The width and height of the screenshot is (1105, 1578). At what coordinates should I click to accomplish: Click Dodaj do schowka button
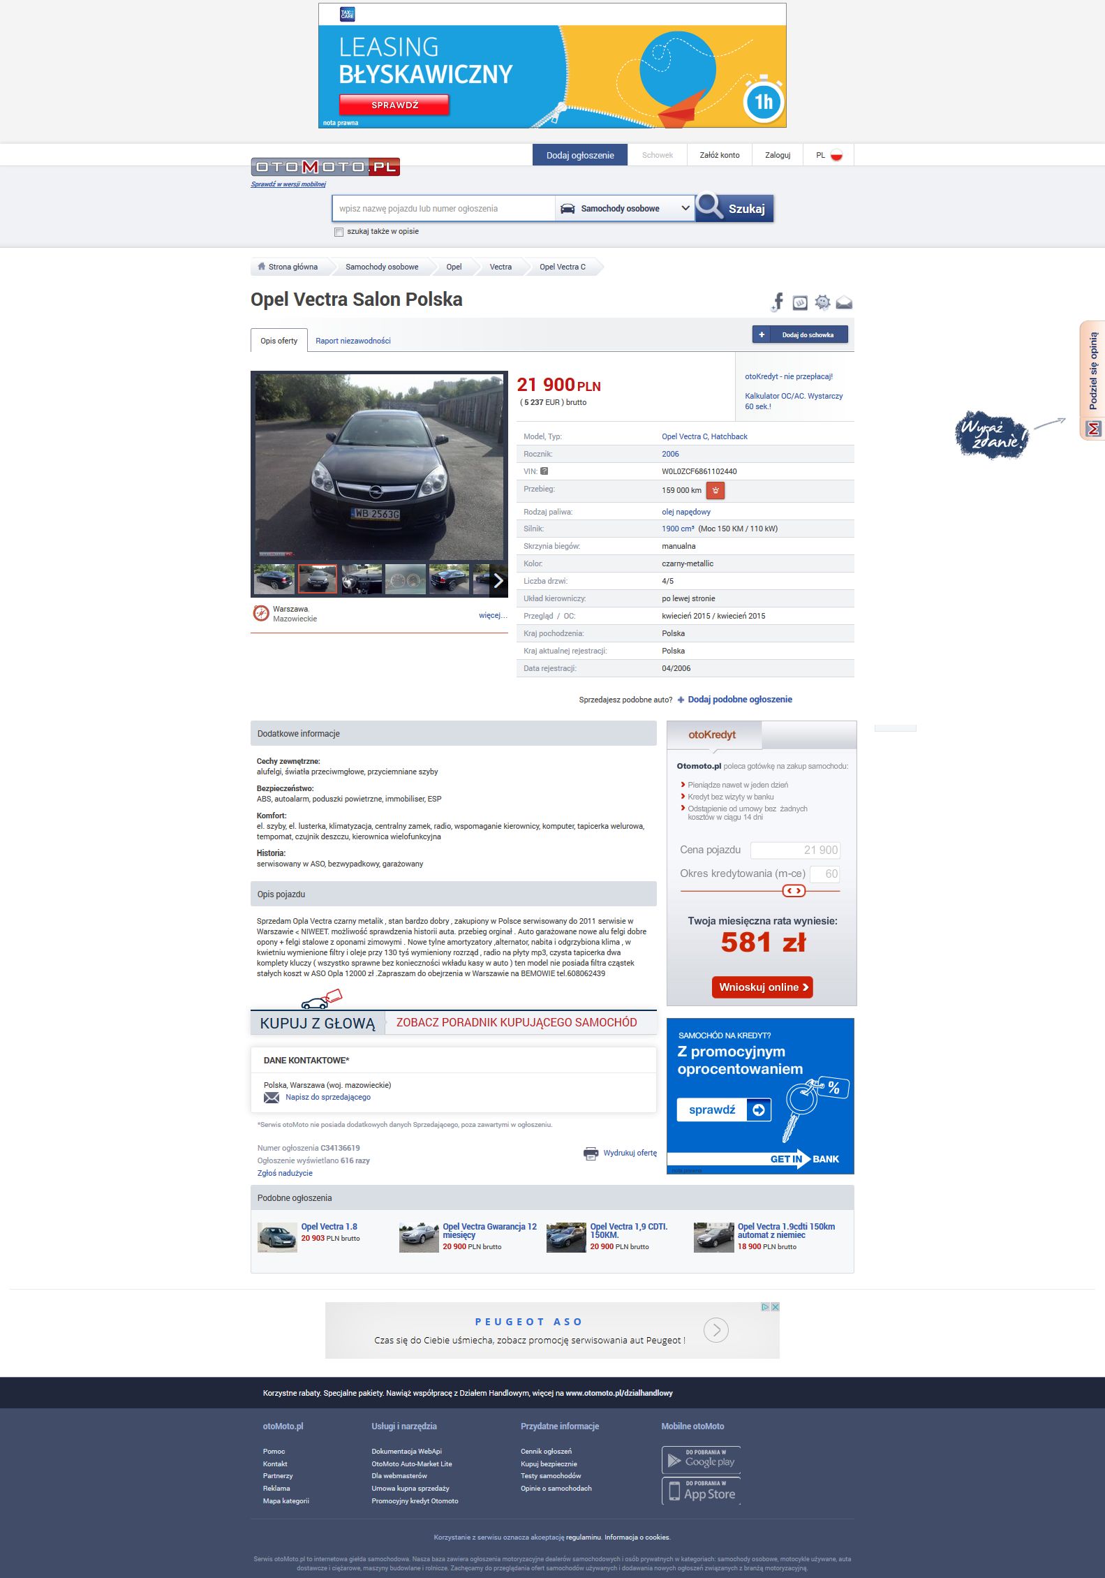coord(800,335)
